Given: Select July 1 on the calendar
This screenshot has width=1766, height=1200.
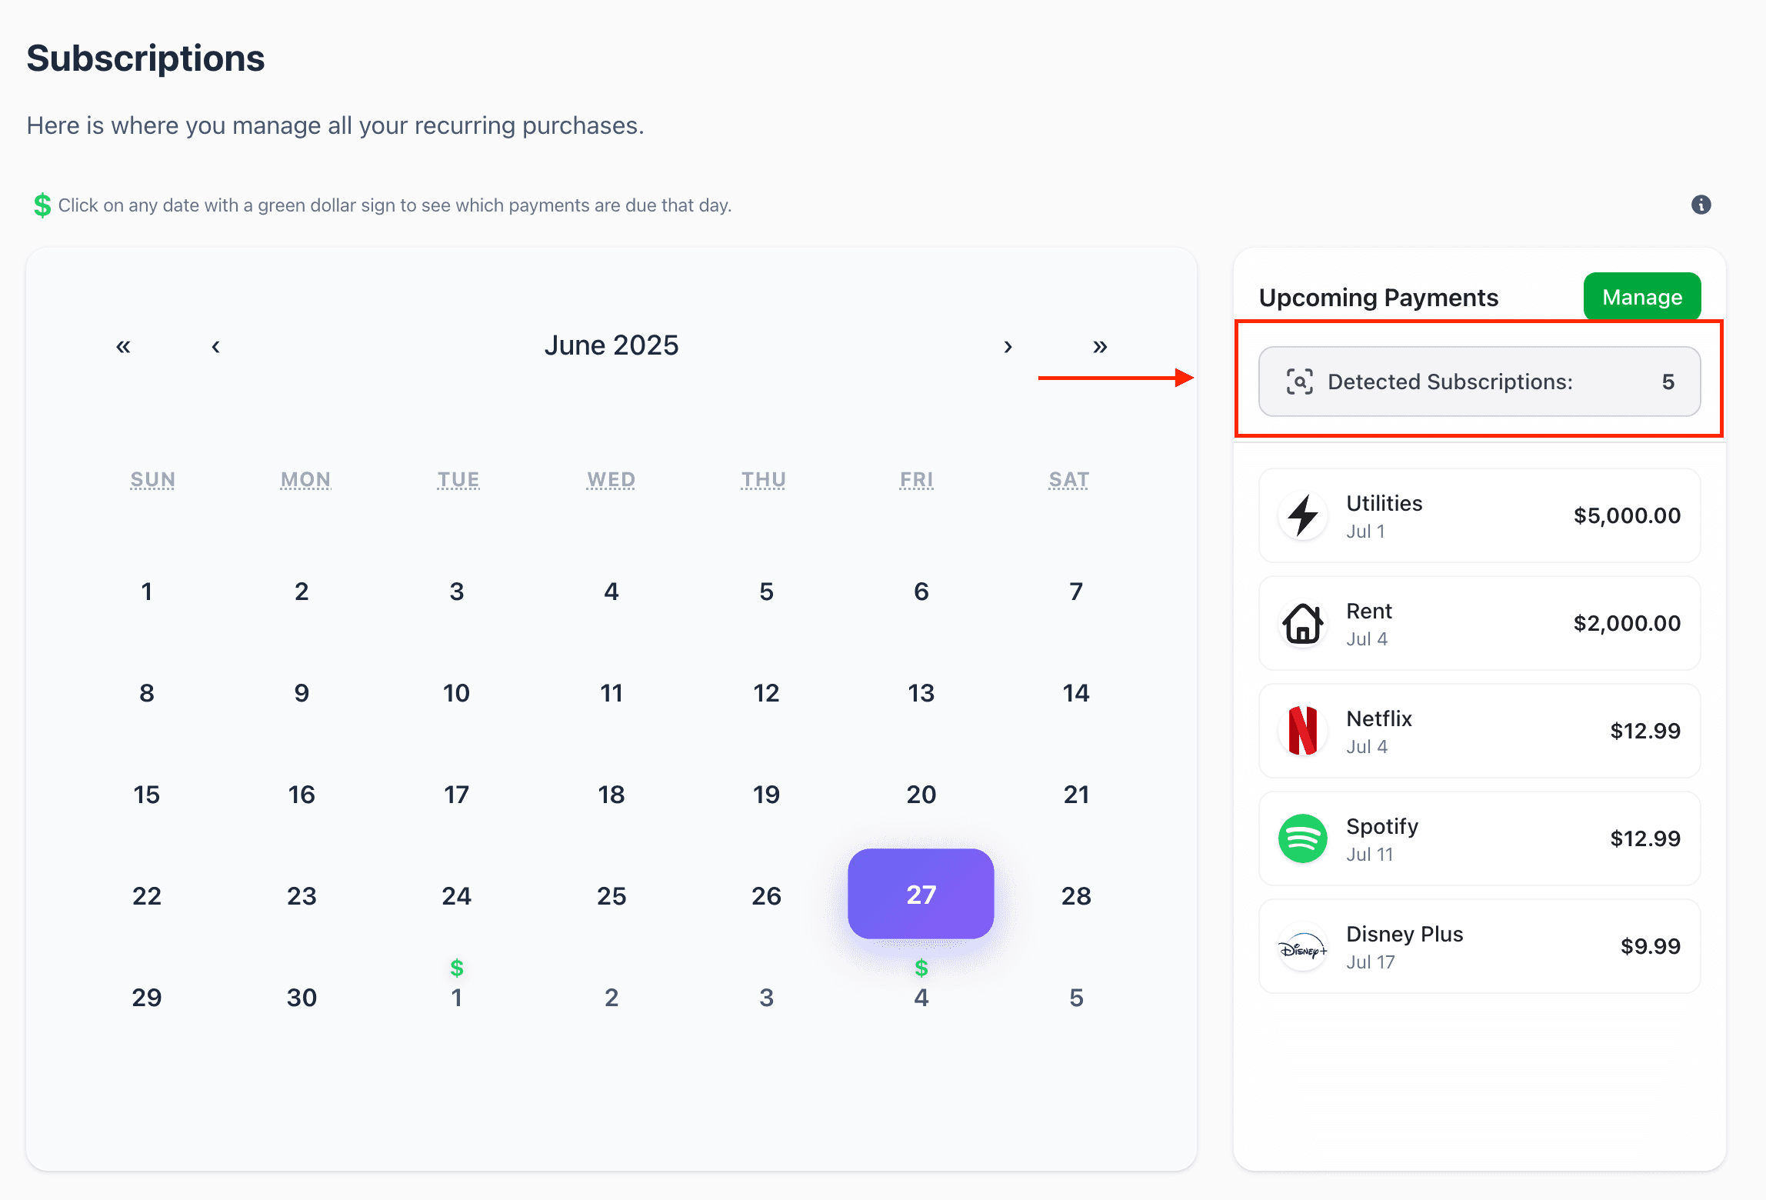Looking at the screenshot, I should [457, 998].
